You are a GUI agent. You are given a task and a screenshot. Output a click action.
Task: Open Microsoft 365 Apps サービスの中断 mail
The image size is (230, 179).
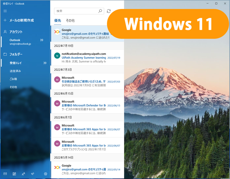point(87,129)
